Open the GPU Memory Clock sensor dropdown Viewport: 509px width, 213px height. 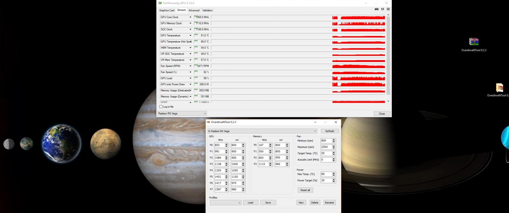click(190, 23)
